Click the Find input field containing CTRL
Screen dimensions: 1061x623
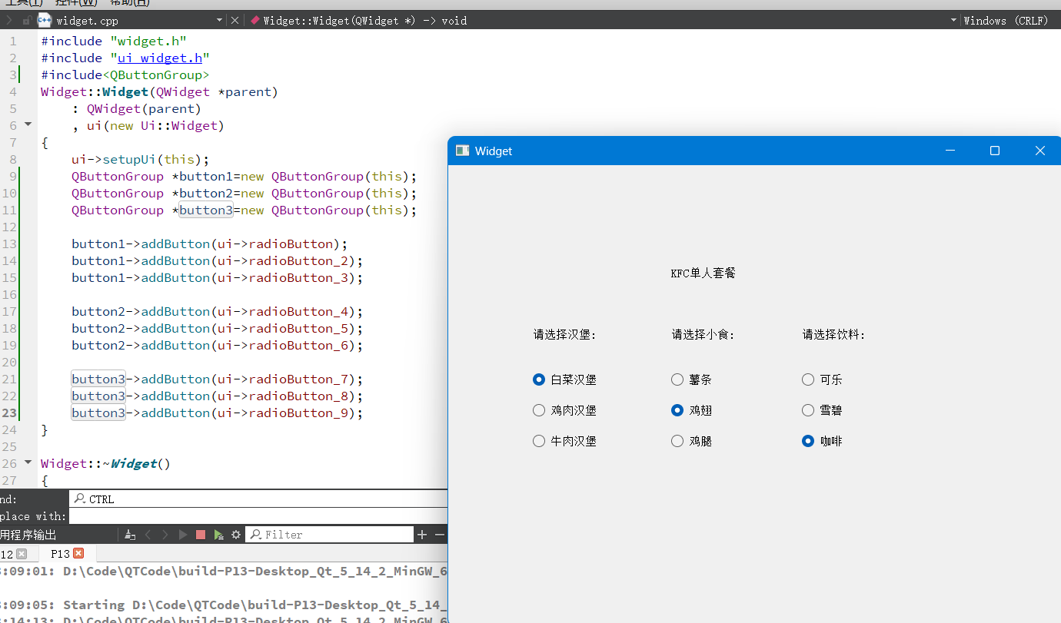click(x=258, y=499)
